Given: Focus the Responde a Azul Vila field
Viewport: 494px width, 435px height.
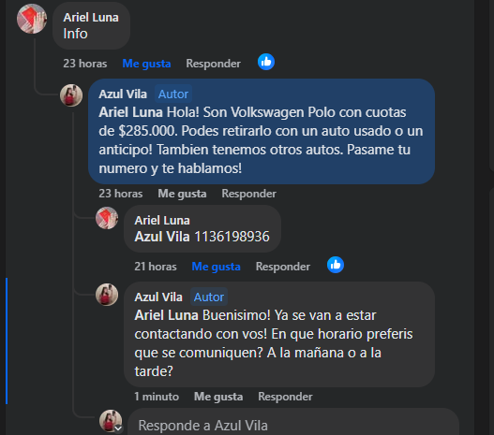Looking at the screenshot, I should (x=293, y=423).
